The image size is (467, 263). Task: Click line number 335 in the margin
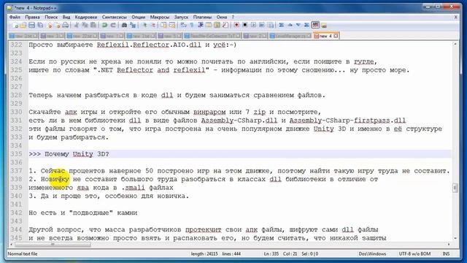point(16,154)
